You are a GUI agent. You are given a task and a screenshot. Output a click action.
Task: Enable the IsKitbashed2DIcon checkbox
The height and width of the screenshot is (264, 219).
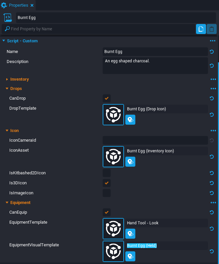click(x=107, y=173)
